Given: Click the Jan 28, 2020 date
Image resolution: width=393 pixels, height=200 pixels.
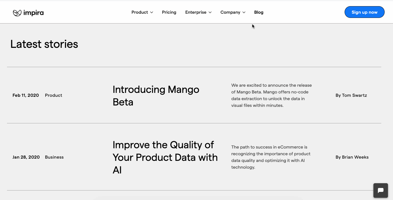Looking at the screenshot, I should pyautogui.click(x=26, y=157).
